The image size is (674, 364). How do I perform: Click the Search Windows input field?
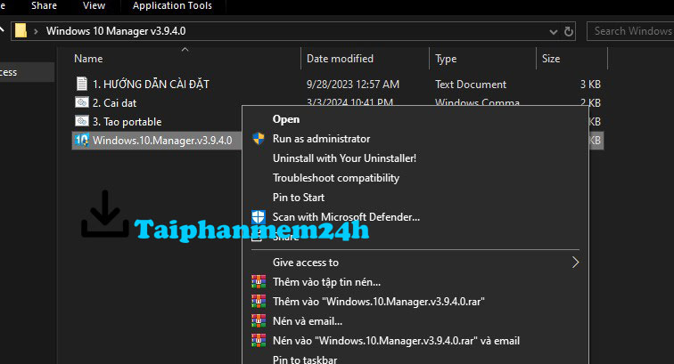tap(630, 31)
